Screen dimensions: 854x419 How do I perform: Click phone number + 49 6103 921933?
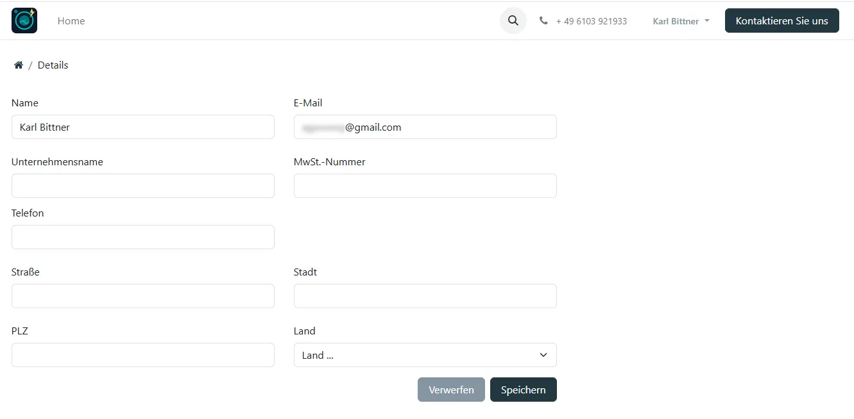pos(592,21)
